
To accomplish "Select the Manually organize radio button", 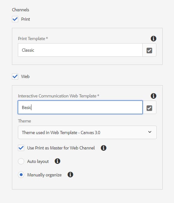I will (21, 175).
